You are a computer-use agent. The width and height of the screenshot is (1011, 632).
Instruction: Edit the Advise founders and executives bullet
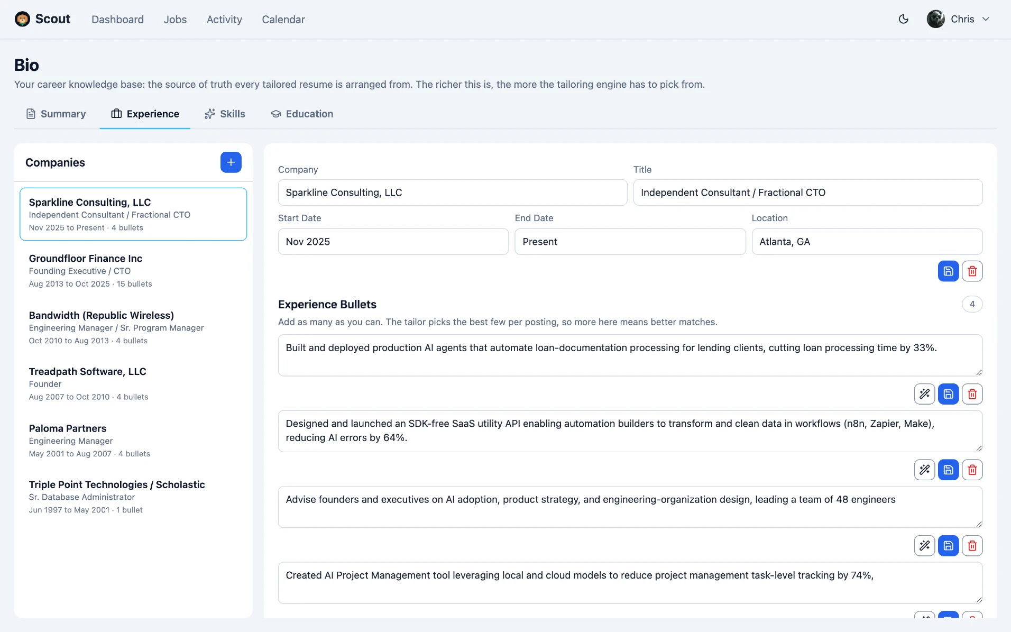(x=630, y=507)
